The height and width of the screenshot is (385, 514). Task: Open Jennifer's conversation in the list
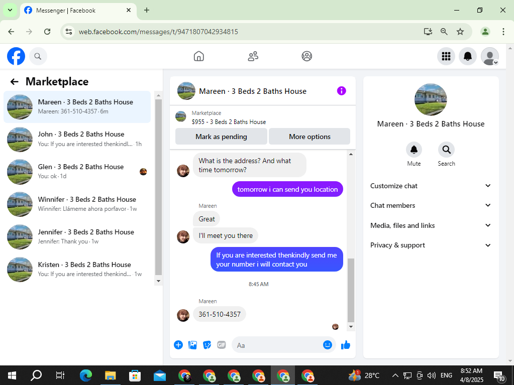(77, 237)
